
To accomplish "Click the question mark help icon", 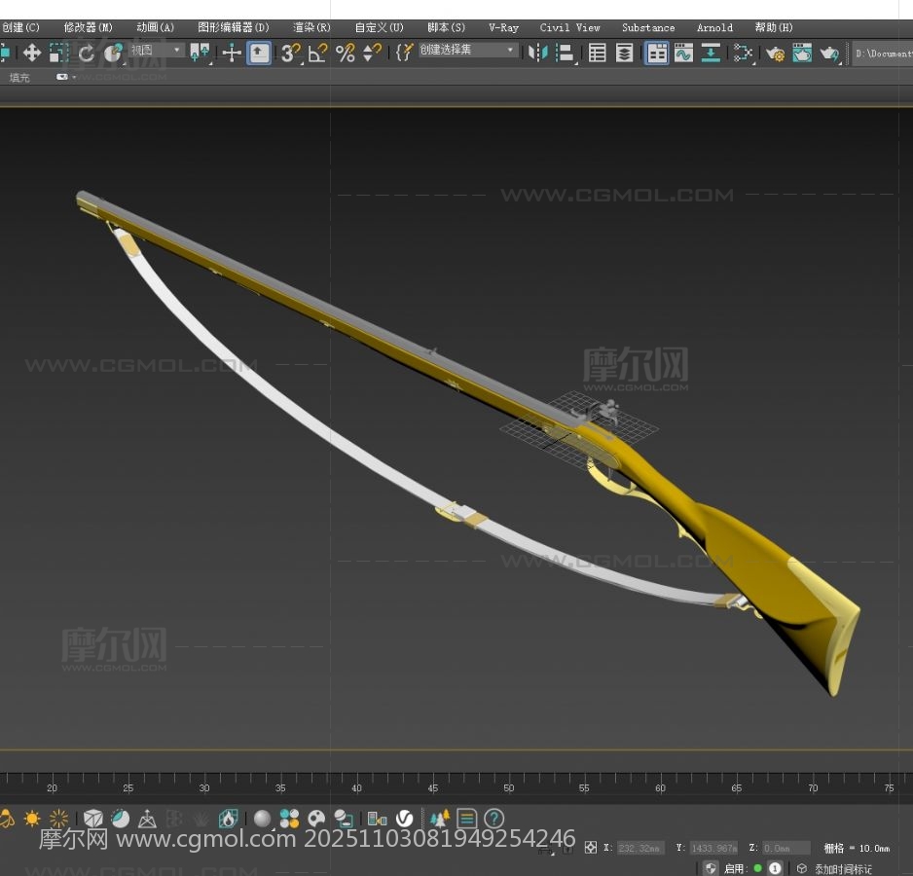I will [x=494, y=819].
